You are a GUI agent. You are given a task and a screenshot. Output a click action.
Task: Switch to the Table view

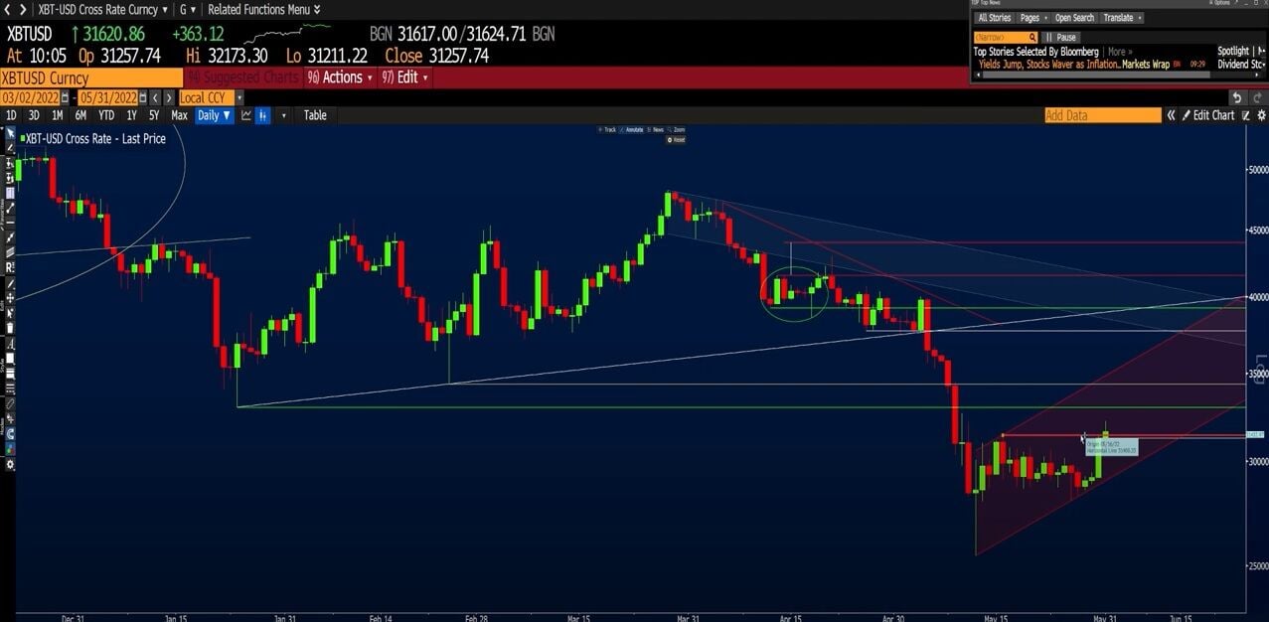point(315,115)
